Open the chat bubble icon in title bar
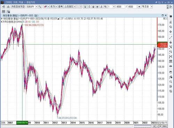 coord(159,2)
